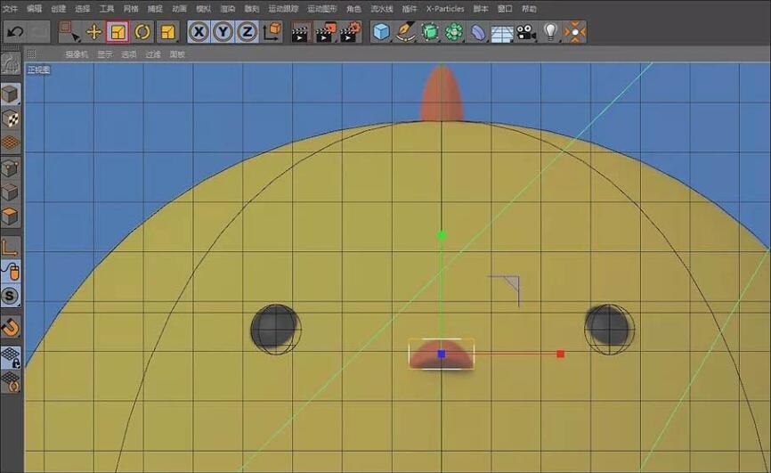The image size is (771, 473).
Task: Click the red X-axis handle
Action: tap(560, 354)
